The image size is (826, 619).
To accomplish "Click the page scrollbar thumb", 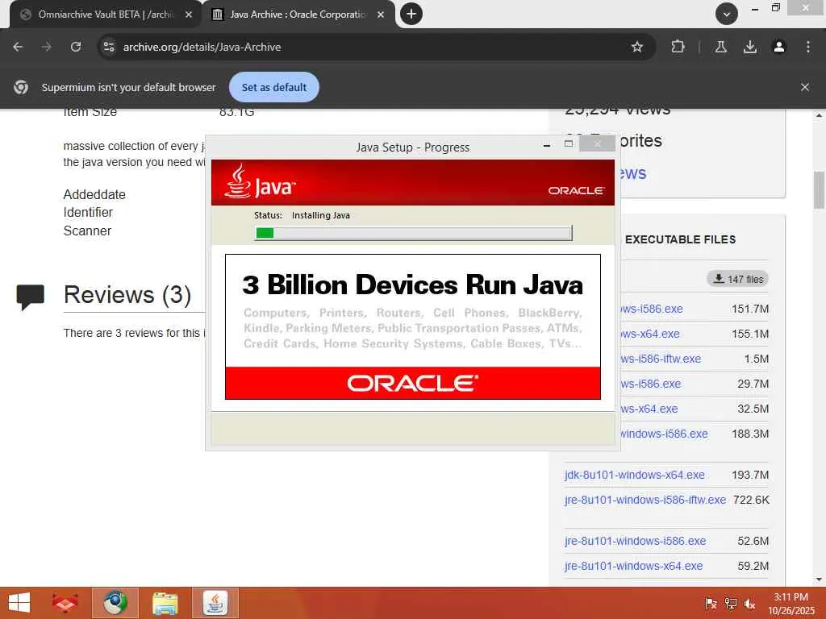I will (x=819, y=190).
